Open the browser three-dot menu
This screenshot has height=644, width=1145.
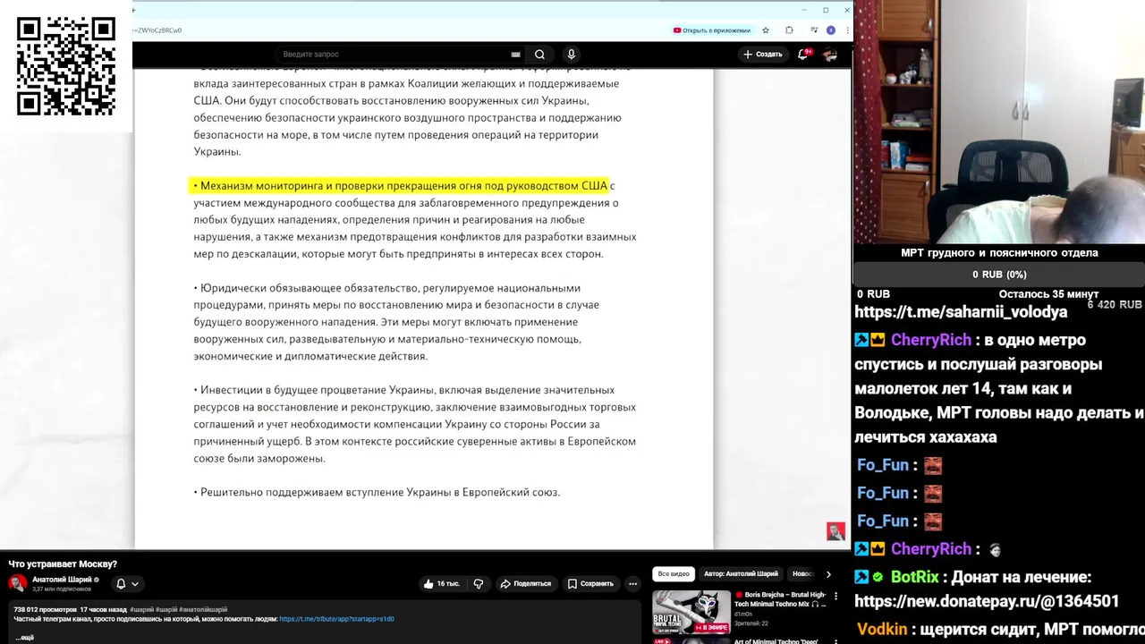pyautogui.click(x=846, y=30)
